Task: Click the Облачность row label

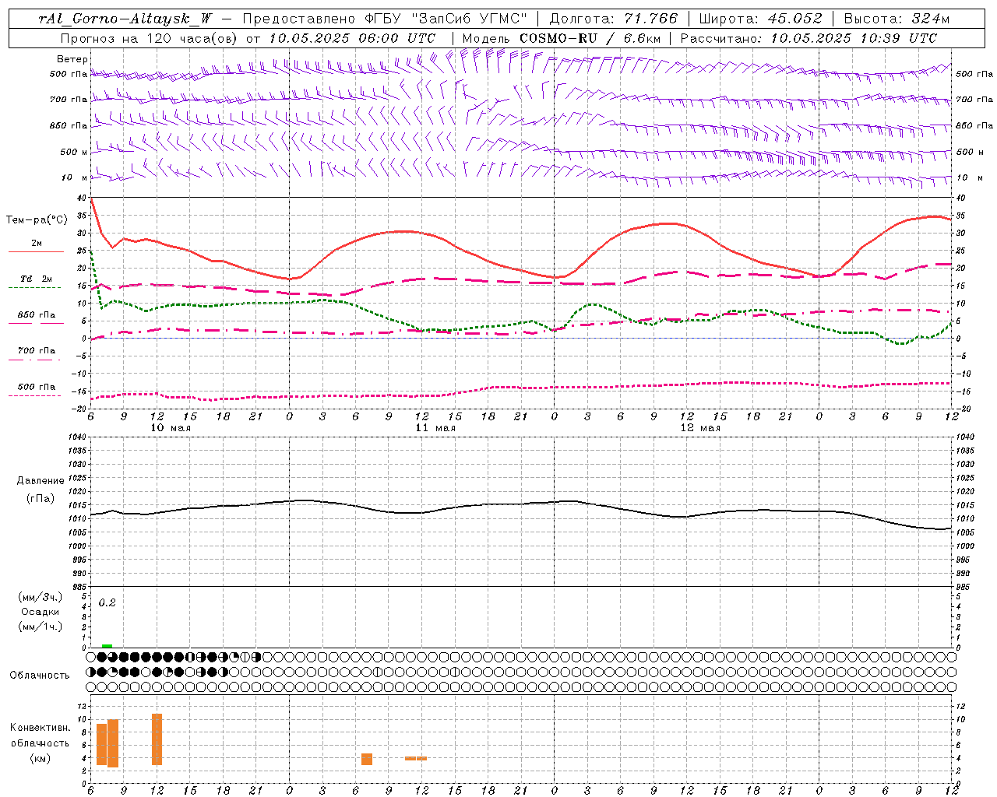Action: click(40, 676)
